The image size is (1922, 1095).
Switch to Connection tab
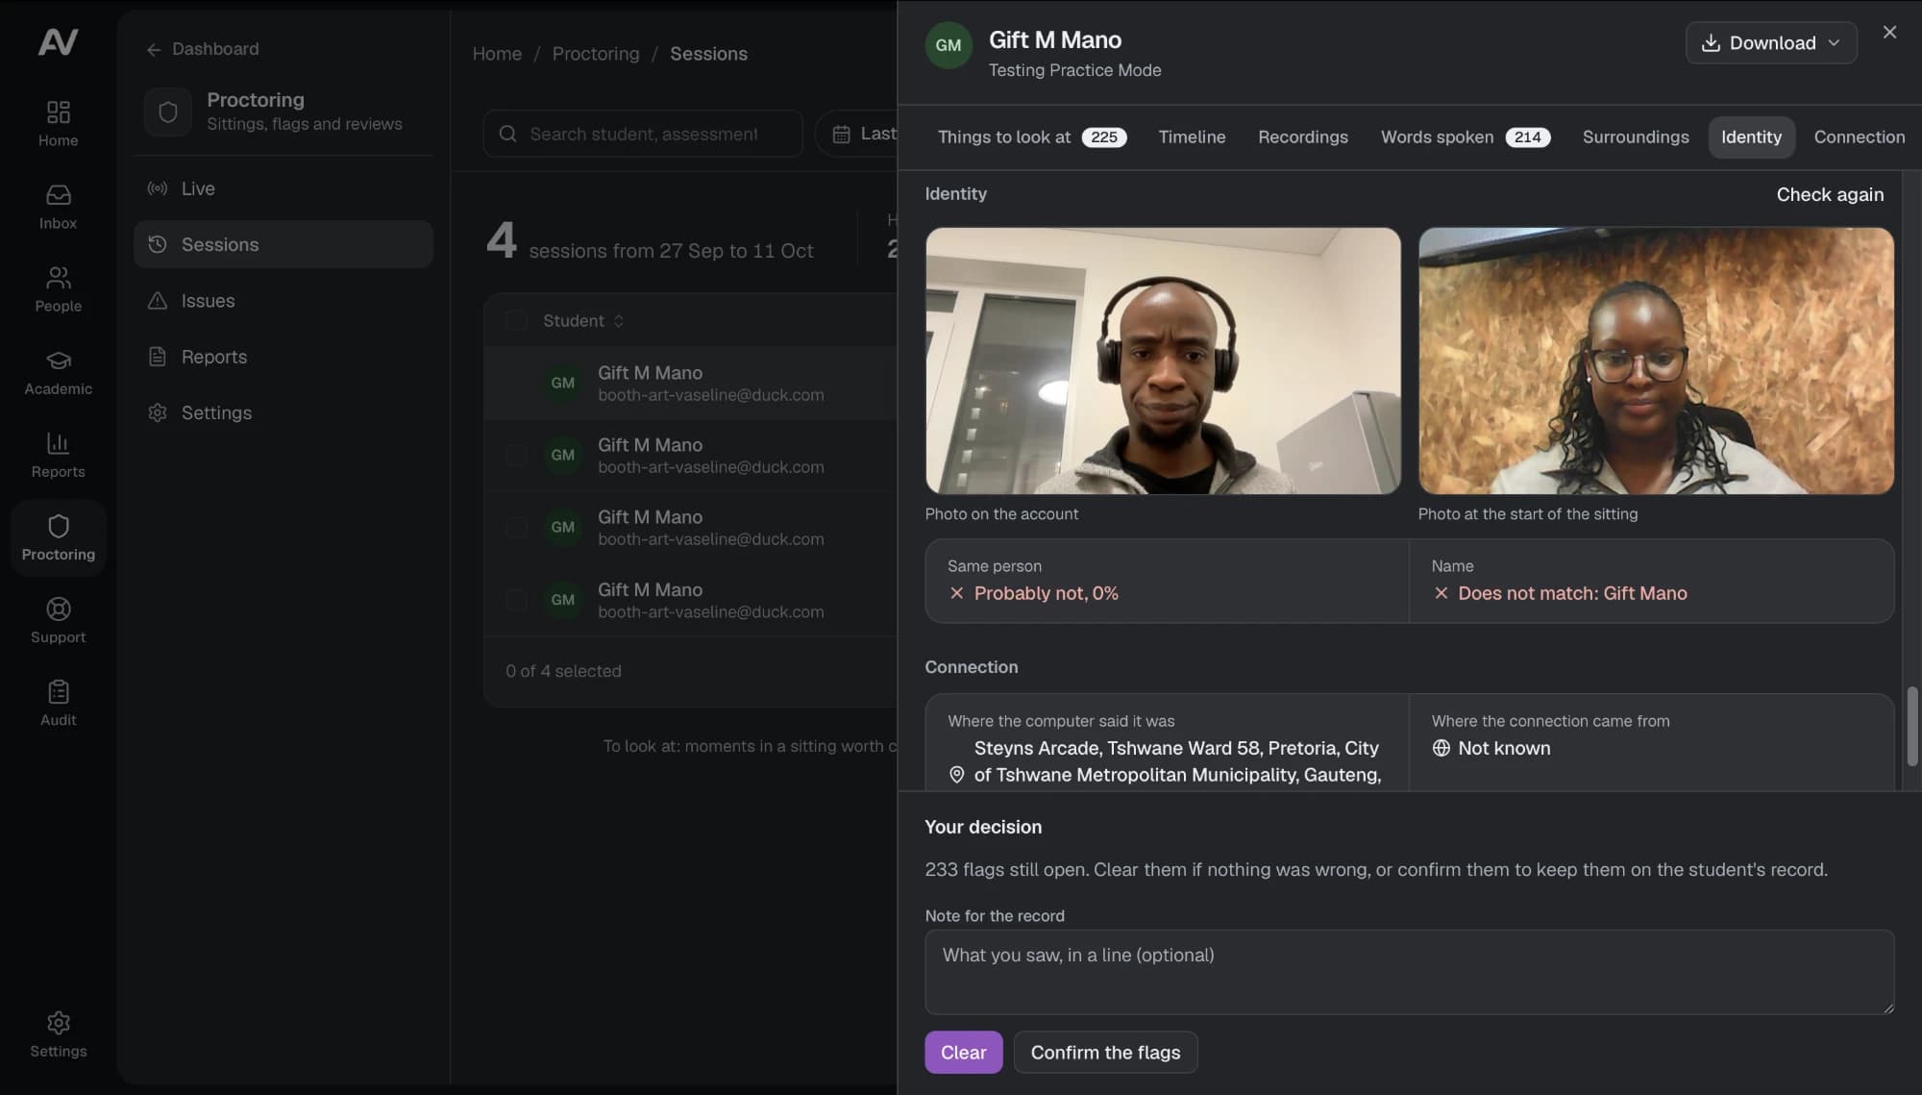click(1859, 137)
